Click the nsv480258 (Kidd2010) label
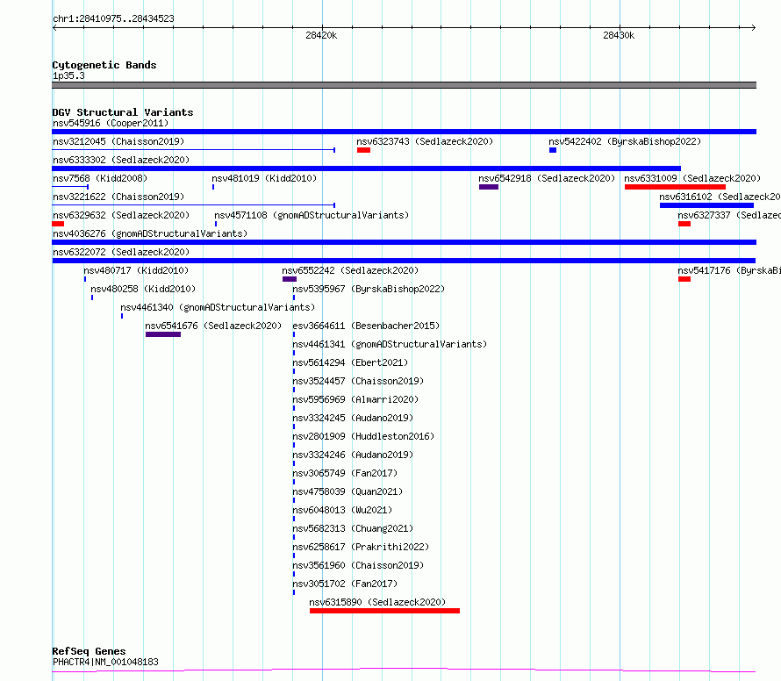 143,289
